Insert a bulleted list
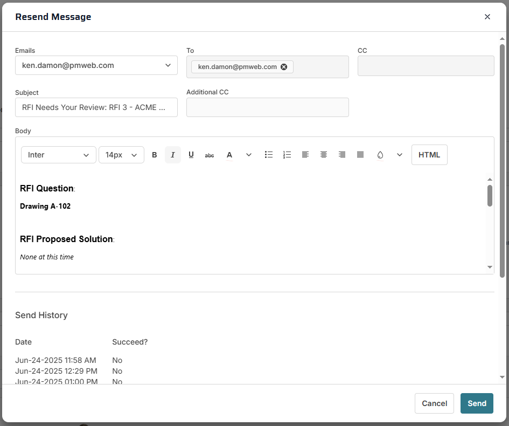The width and height of the screenshot is (509, 426). click(x=269, y=155)
